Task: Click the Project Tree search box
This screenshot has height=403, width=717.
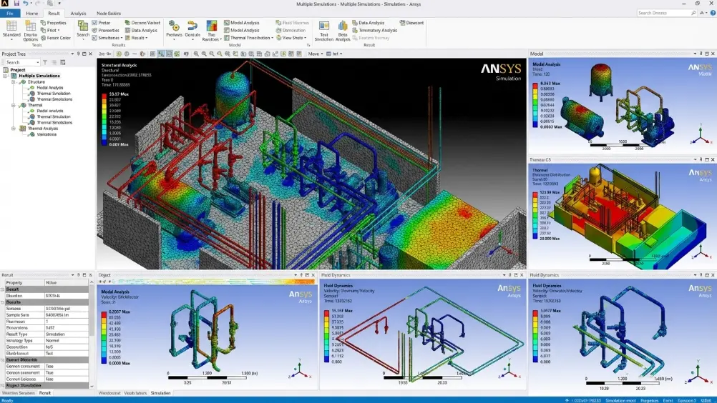Action: tap(21, 62)
